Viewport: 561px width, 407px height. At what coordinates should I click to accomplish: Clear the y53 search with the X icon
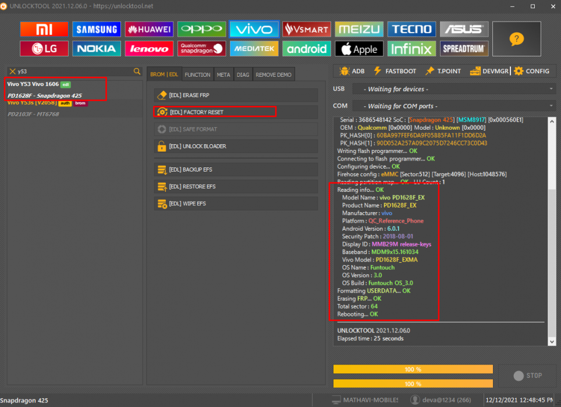(13, 72)
